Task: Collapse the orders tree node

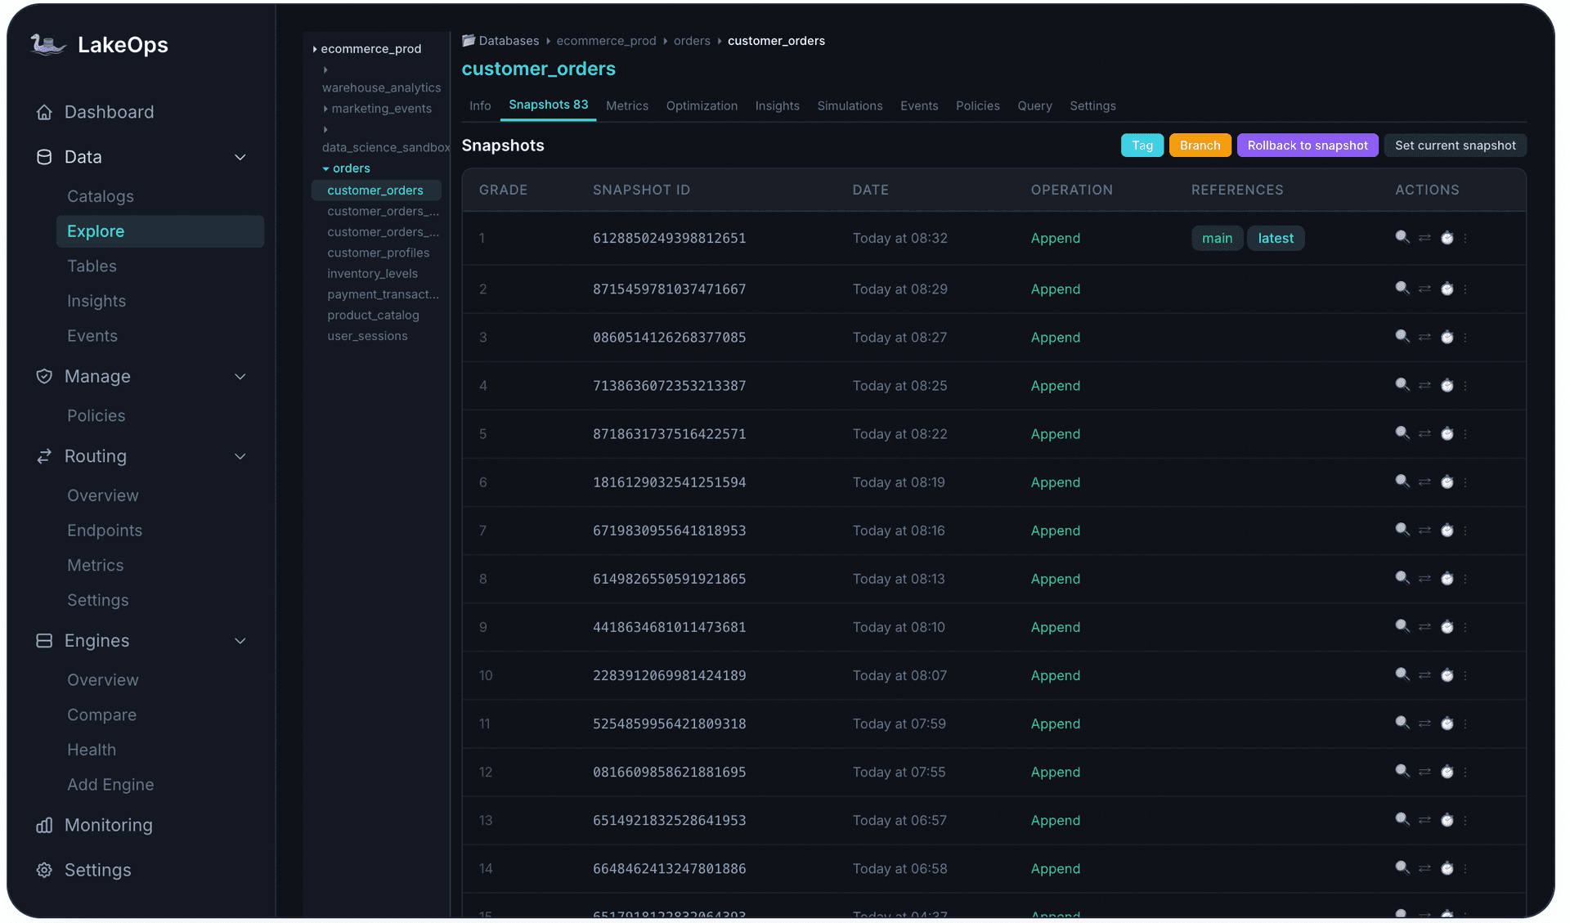Action: click(325, 168)
